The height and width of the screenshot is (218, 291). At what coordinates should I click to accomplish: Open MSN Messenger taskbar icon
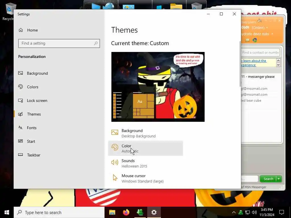point(140,212)
